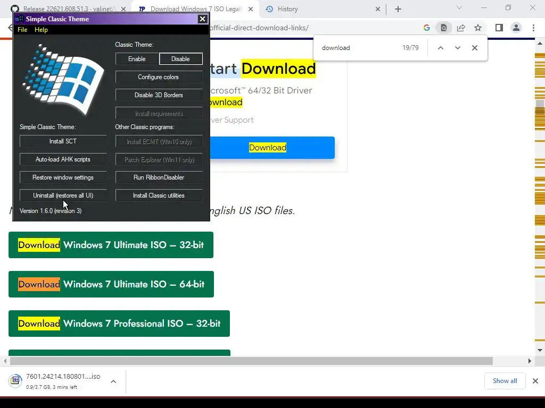
Task: Click the blue Download button
Action: tap(272, 148)
